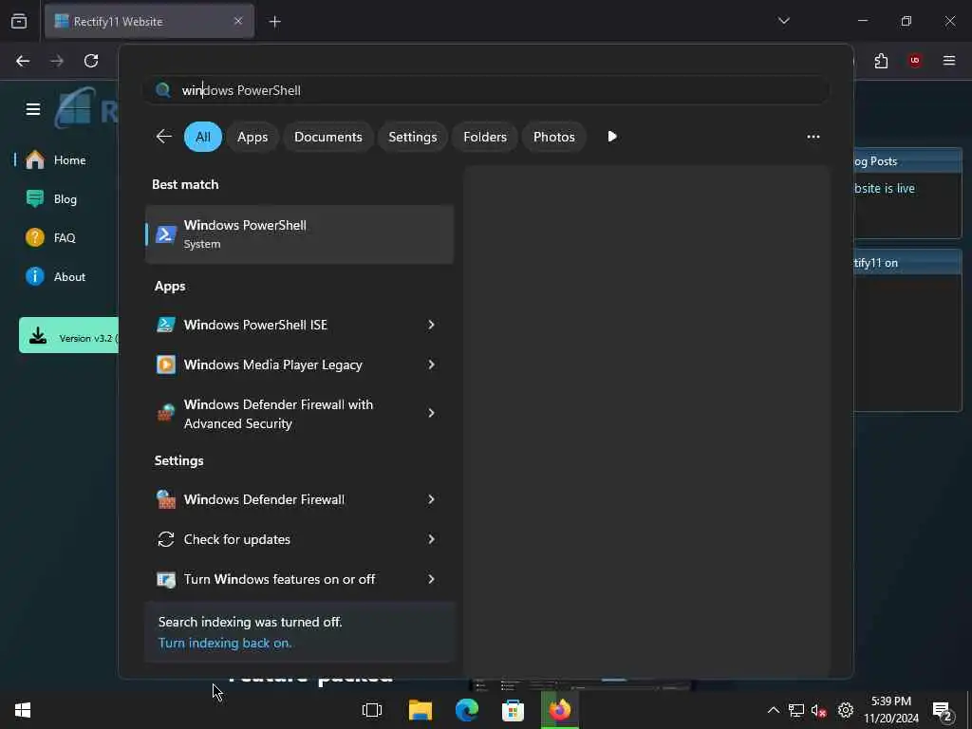972x729 pixels.
Task: Open the notification center with 2 notifications
Action: [943, 711]
